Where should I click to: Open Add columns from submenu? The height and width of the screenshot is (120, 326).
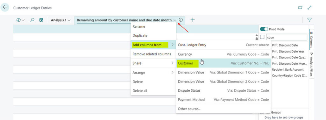(x=153, y=45)
